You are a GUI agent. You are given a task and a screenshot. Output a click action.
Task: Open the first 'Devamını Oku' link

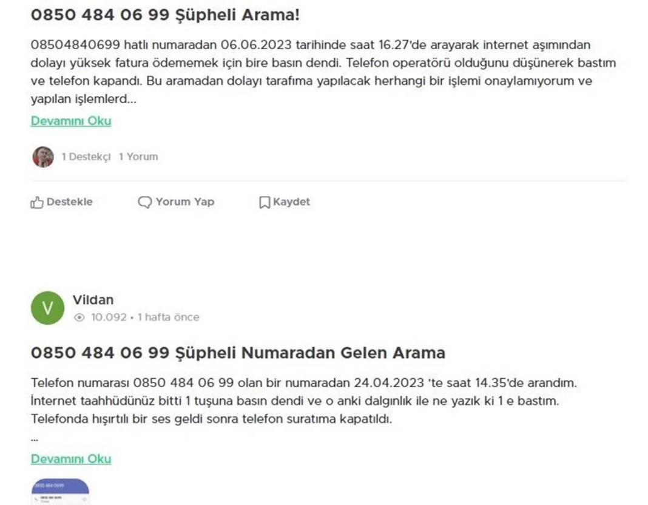tap(70, 121)
